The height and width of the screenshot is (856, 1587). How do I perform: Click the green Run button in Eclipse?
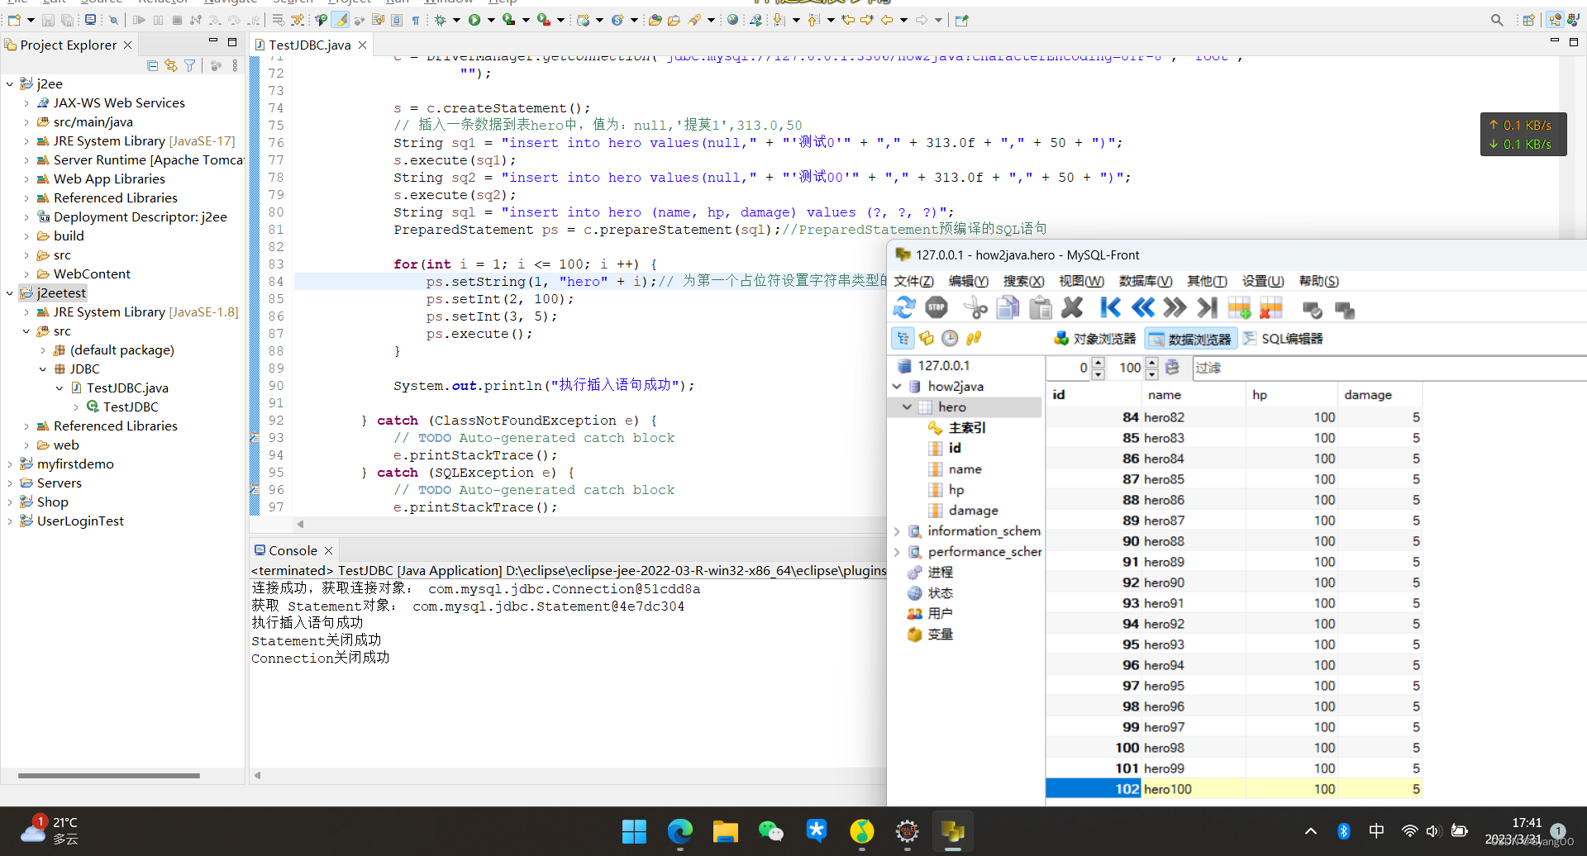point(474,20)
